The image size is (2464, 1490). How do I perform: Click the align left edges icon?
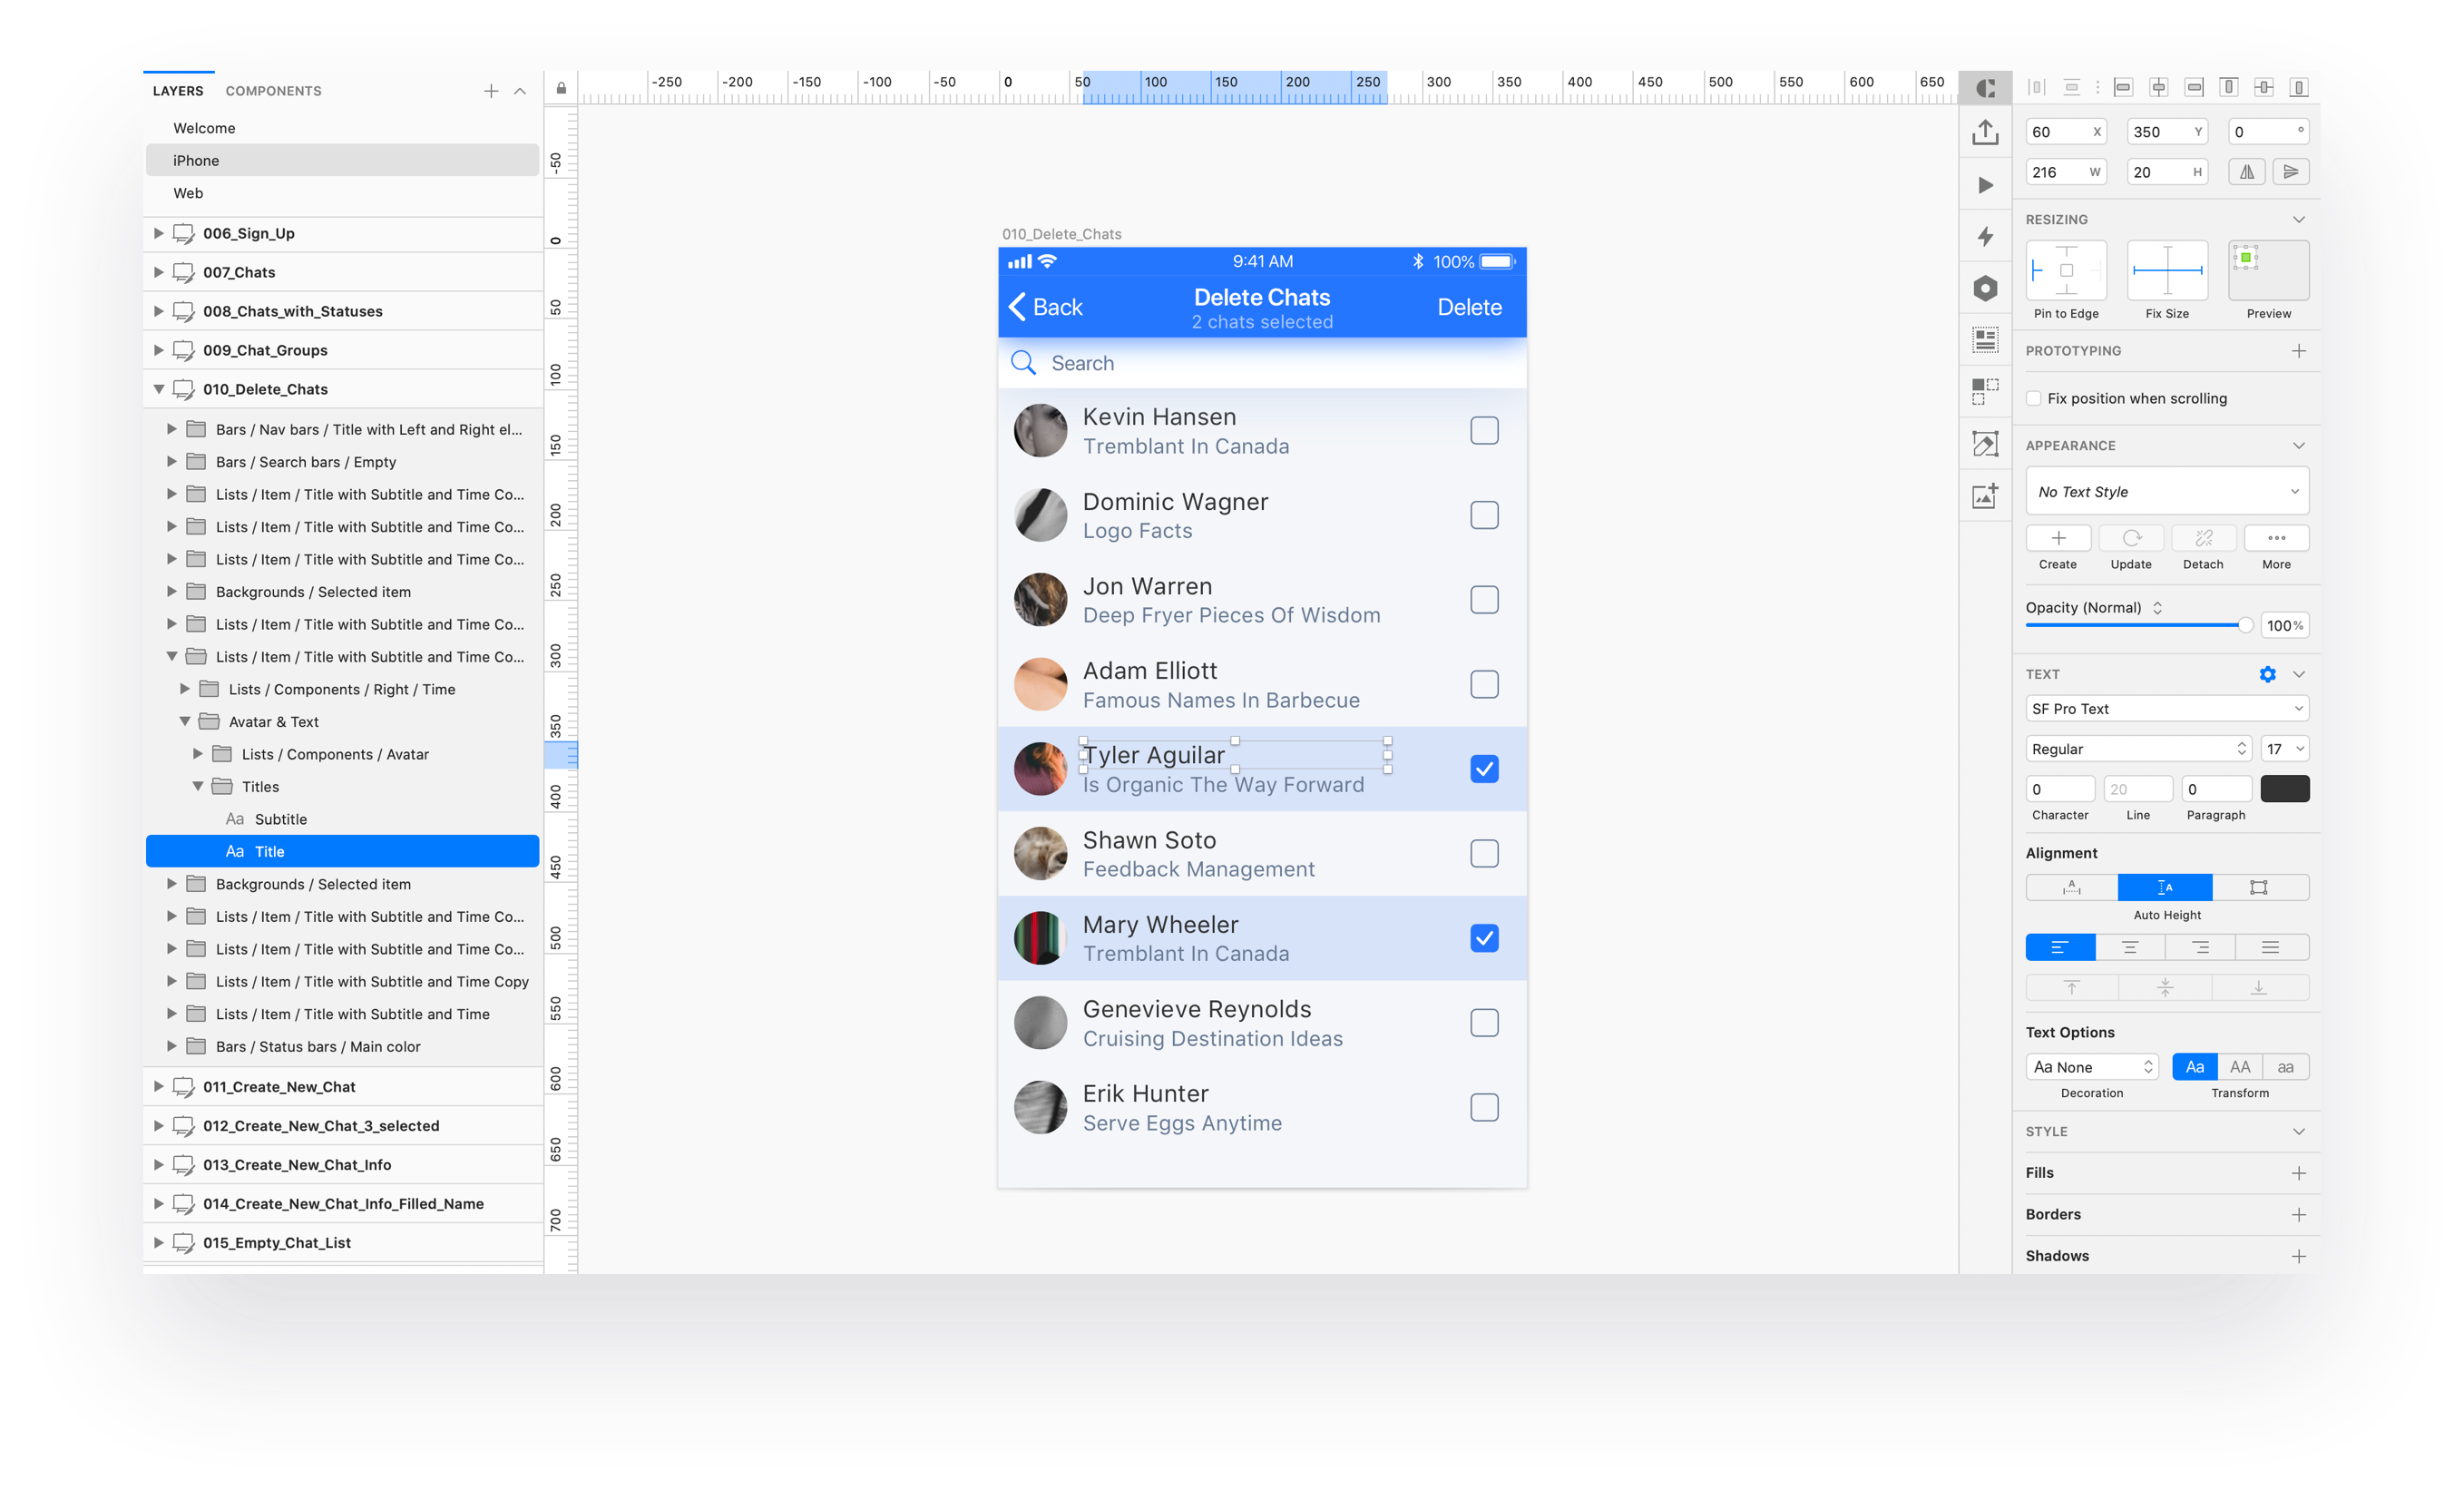click(x=2123, y=87)
